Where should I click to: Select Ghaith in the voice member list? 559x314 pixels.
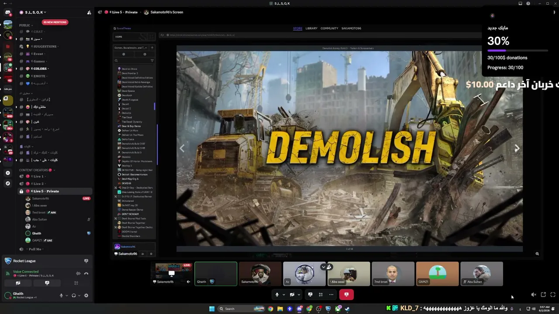pos(58,233)
